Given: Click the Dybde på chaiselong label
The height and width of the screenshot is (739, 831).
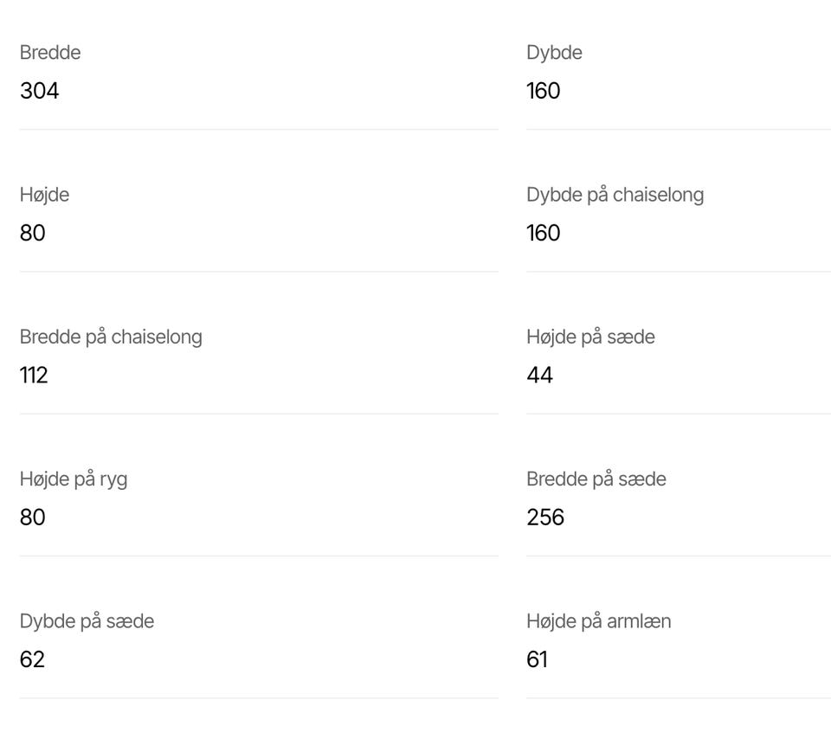Looking at the screenshot, I should (615, 195).
